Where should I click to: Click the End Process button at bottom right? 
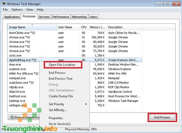click(162, 117)
